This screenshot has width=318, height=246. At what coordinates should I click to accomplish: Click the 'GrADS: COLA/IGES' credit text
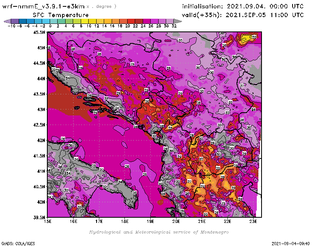click(x=18, y=244)
